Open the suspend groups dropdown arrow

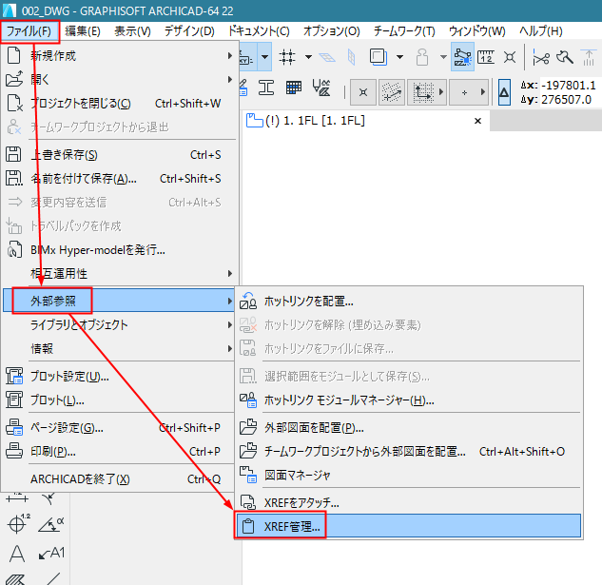tap(443, 57)
